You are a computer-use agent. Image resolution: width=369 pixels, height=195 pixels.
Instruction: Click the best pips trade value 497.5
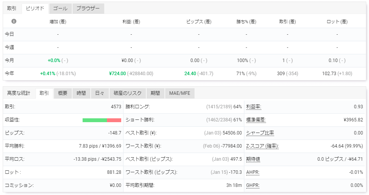236,159
